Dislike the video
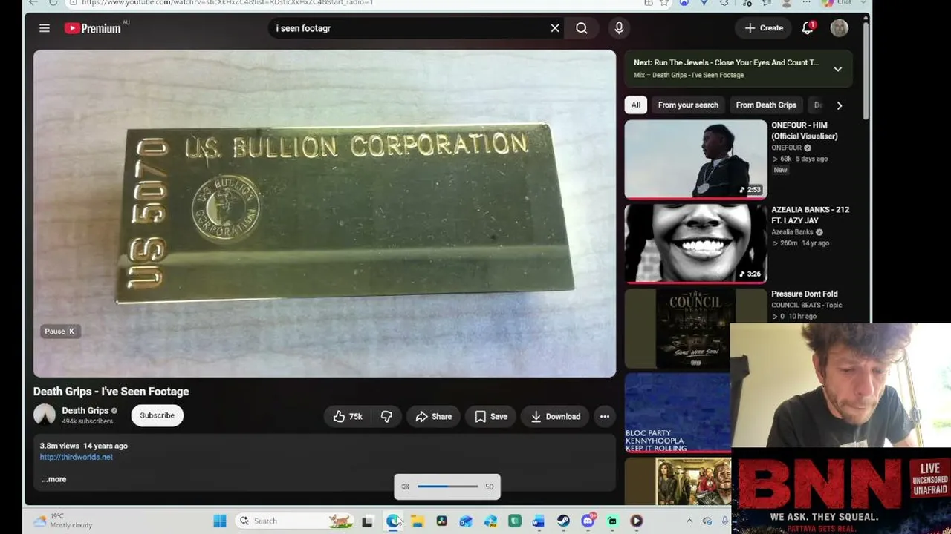 (x=386, y=417)
